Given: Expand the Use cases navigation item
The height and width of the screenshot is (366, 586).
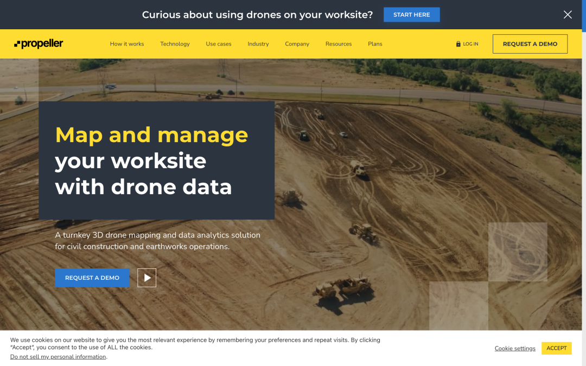Looking at the screenshot, I should [218, 44].
